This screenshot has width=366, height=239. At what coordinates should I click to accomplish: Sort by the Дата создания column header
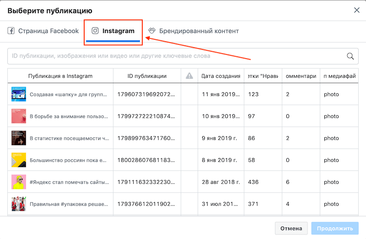pyautogui.click(x=221, y=76)
